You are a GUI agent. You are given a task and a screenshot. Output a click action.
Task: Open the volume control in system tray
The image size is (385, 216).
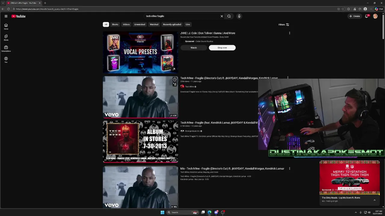pos(370,212)
